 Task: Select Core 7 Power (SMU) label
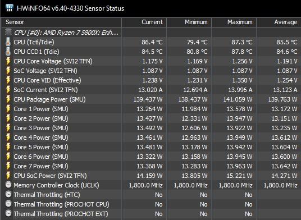click(x=41, y=166)
